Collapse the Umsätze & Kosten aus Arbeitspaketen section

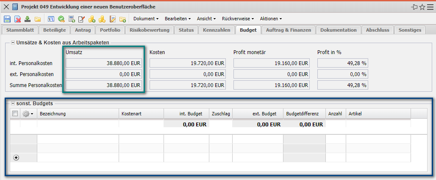(13, 42)
